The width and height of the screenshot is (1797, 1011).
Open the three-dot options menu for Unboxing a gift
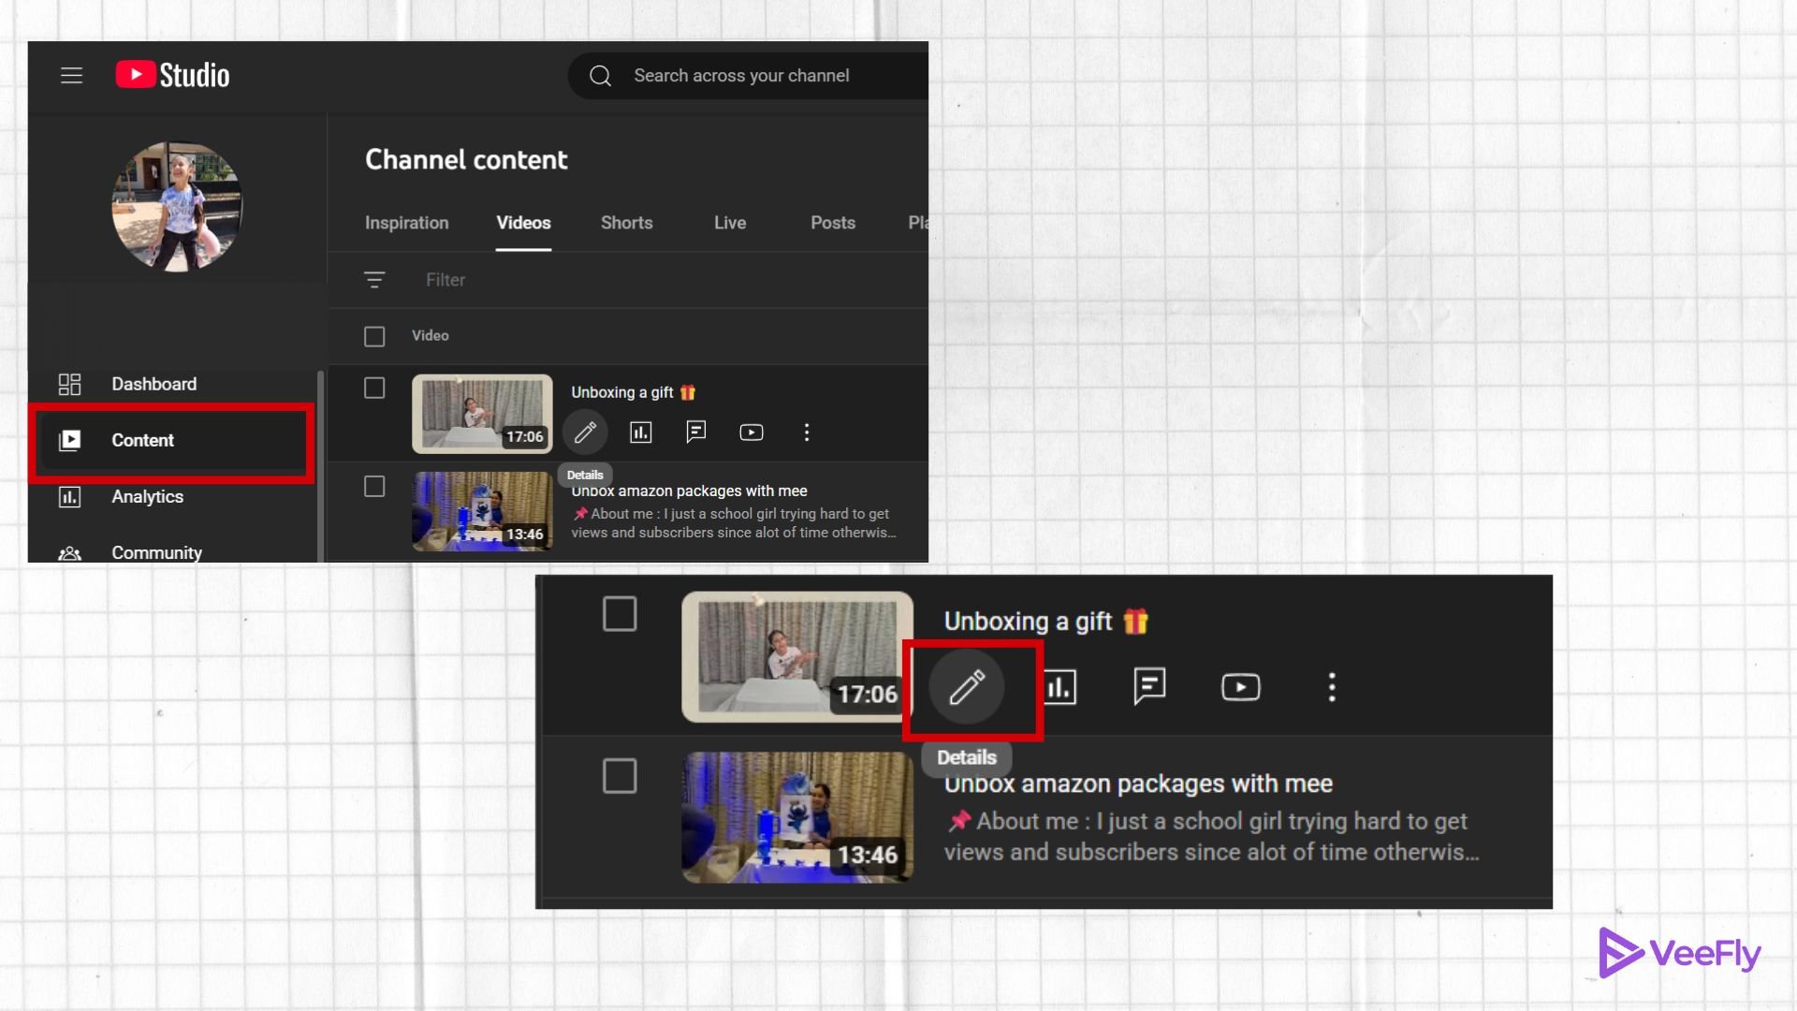pos(806,432)
